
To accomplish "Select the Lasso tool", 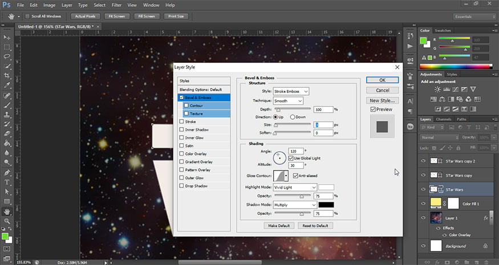I will (7, 56).
